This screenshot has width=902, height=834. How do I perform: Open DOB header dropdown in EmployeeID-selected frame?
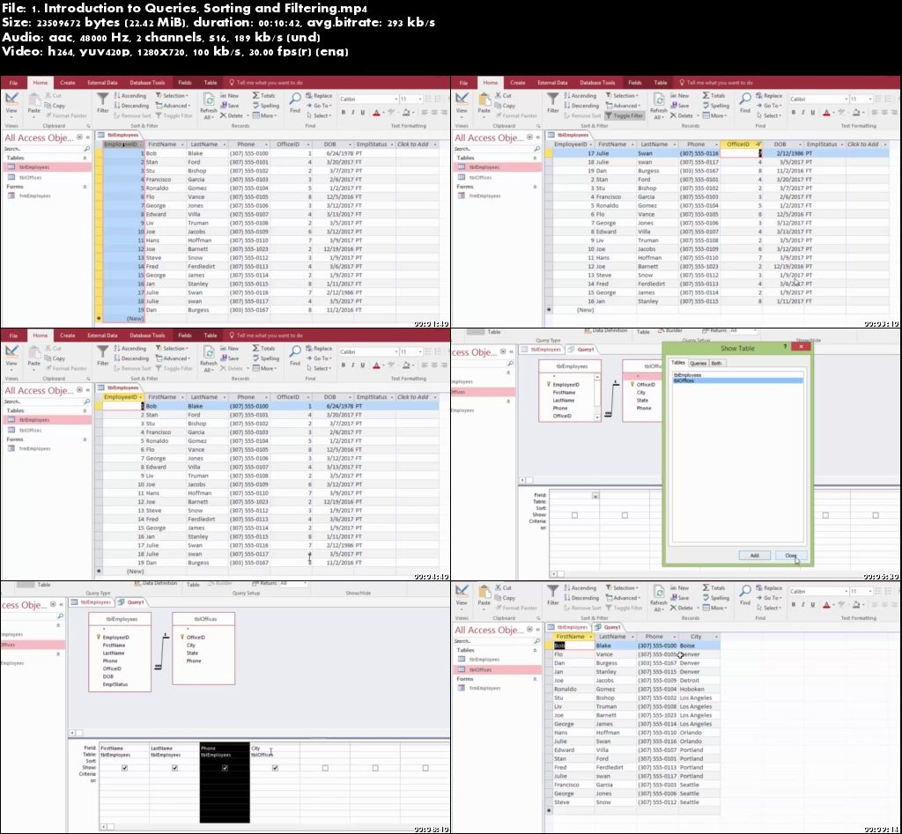(349, 144)
